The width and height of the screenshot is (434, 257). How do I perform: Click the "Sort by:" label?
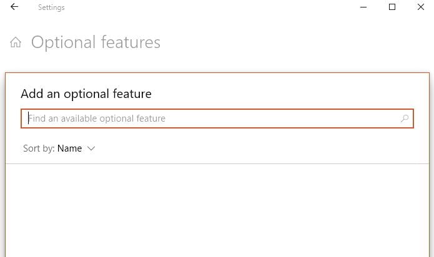click(x=39, y=148)
